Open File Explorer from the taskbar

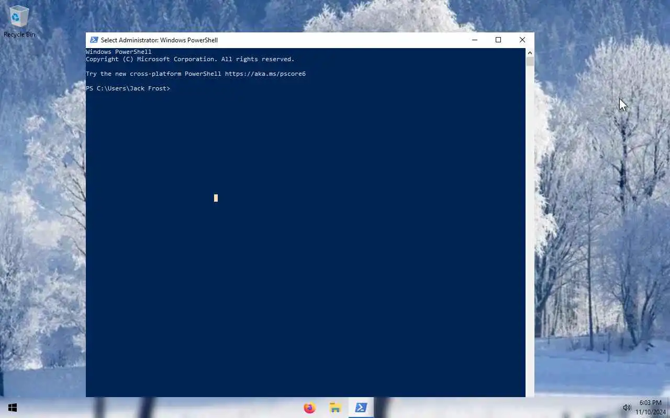tap(335, 408)
